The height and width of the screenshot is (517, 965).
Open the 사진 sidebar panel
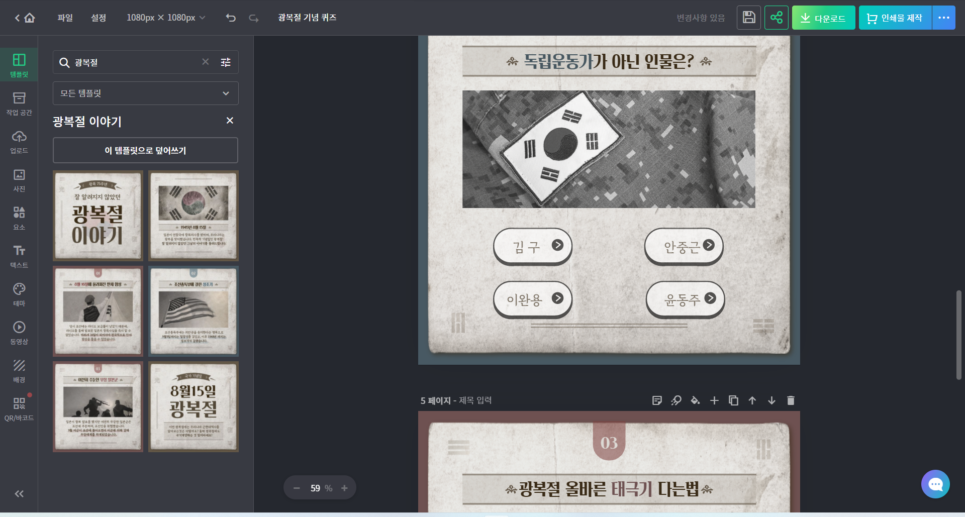[19, 180]
